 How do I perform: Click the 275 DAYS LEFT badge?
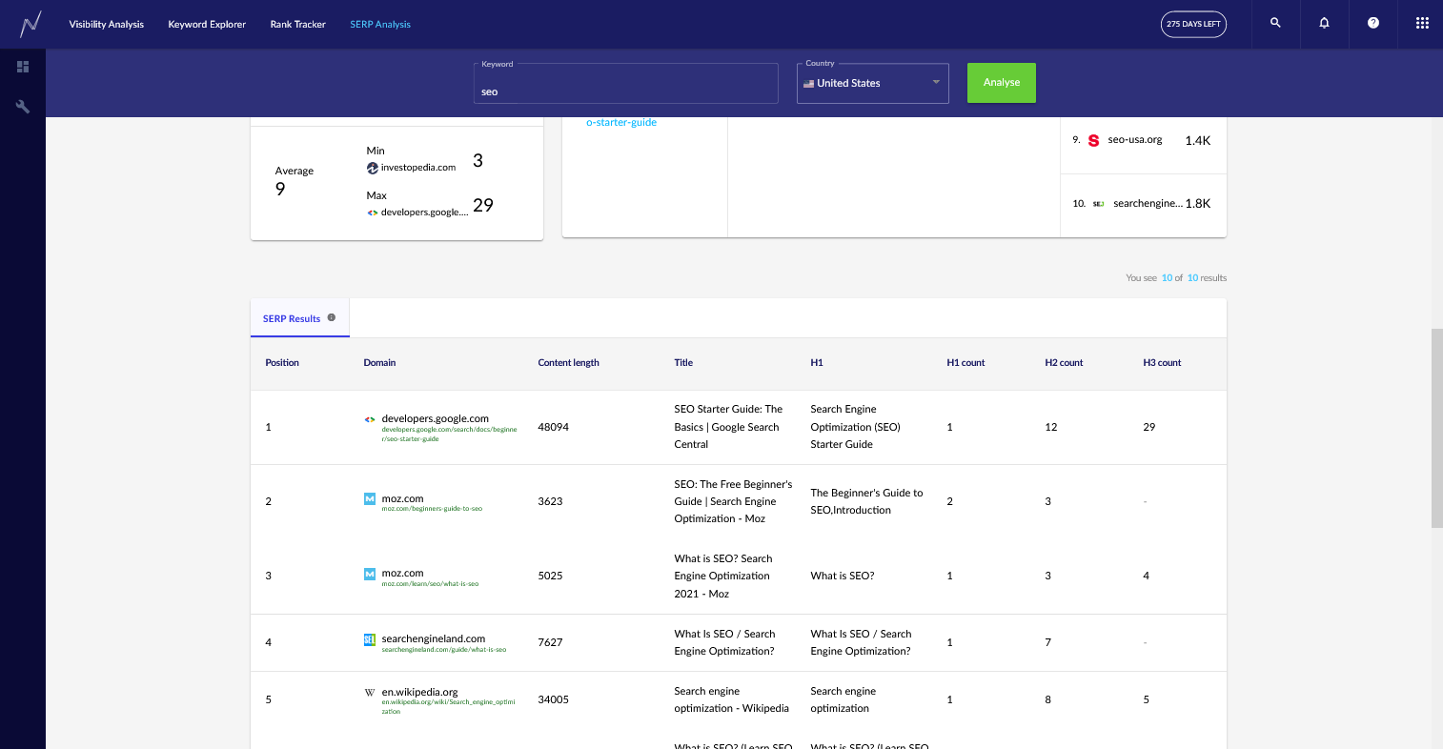tap(1193, 24)
